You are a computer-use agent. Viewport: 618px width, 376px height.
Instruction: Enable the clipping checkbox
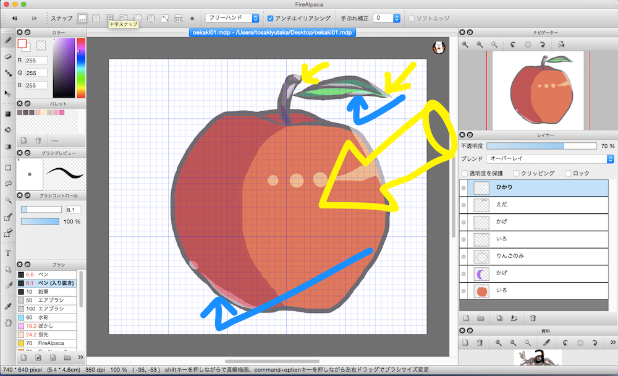click(516, 173)
